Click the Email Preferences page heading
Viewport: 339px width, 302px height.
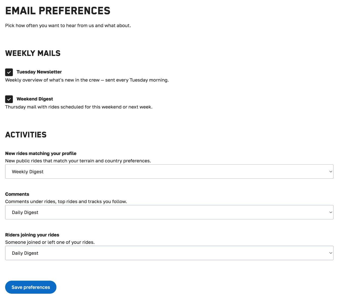pyautogui.click(x=58, y=11)
